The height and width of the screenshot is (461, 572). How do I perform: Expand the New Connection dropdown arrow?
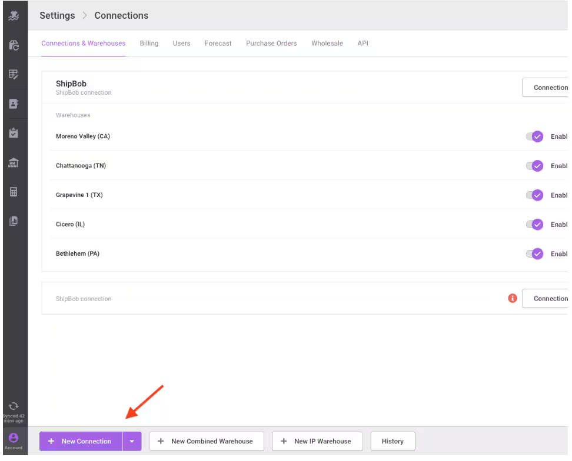(x=132, y=441)
